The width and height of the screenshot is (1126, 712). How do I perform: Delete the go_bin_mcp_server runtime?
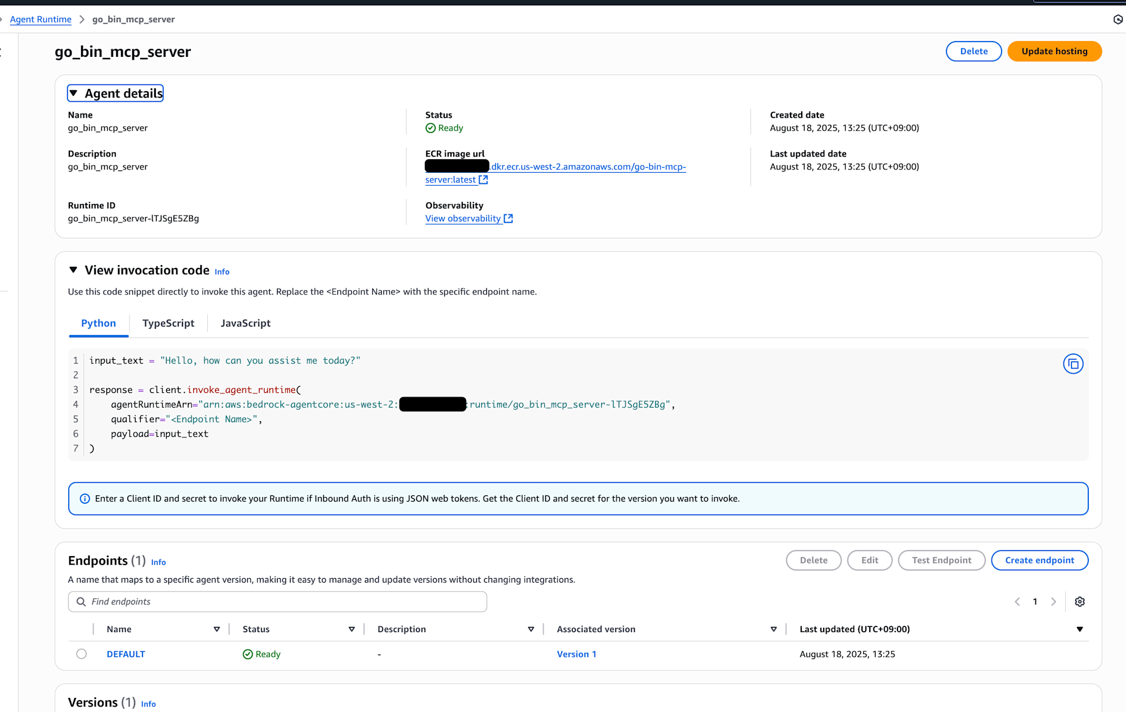point(974,51)
